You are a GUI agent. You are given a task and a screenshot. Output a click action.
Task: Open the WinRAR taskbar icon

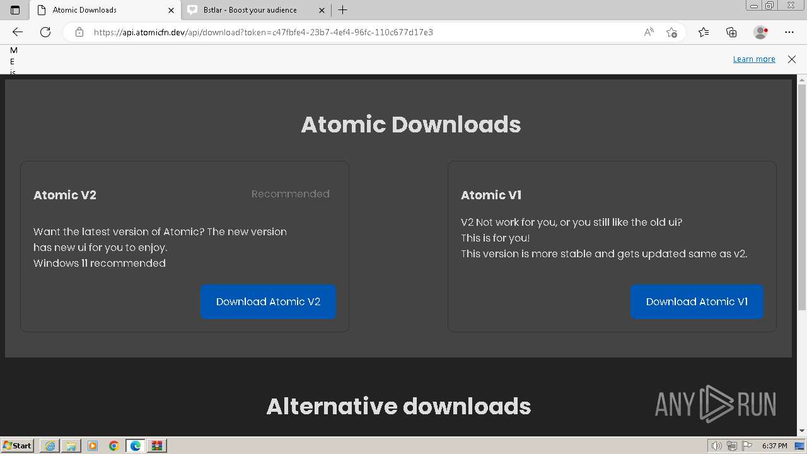(157, 446)
